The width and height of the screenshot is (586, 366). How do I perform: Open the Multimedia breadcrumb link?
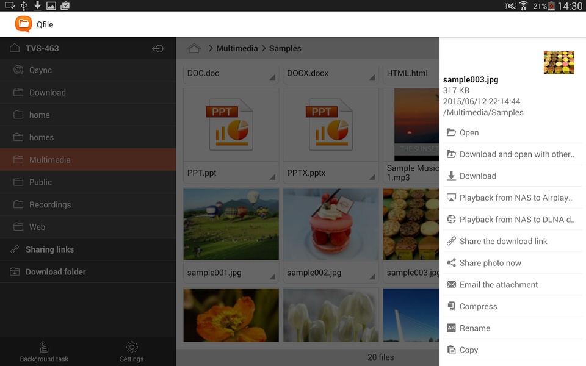[x=237, y=49]
